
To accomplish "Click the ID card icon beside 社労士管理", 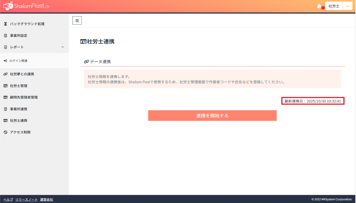I will (x=5, y=86).
